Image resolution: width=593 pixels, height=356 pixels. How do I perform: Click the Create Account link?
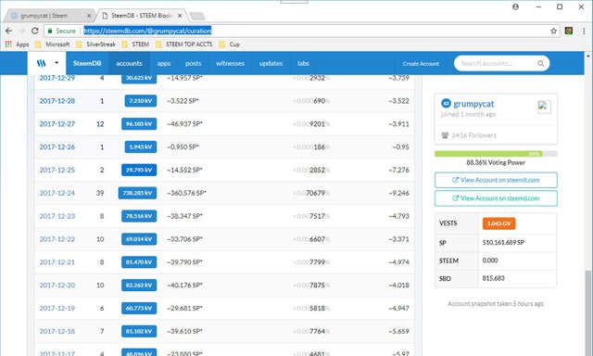tap(421, 64)
